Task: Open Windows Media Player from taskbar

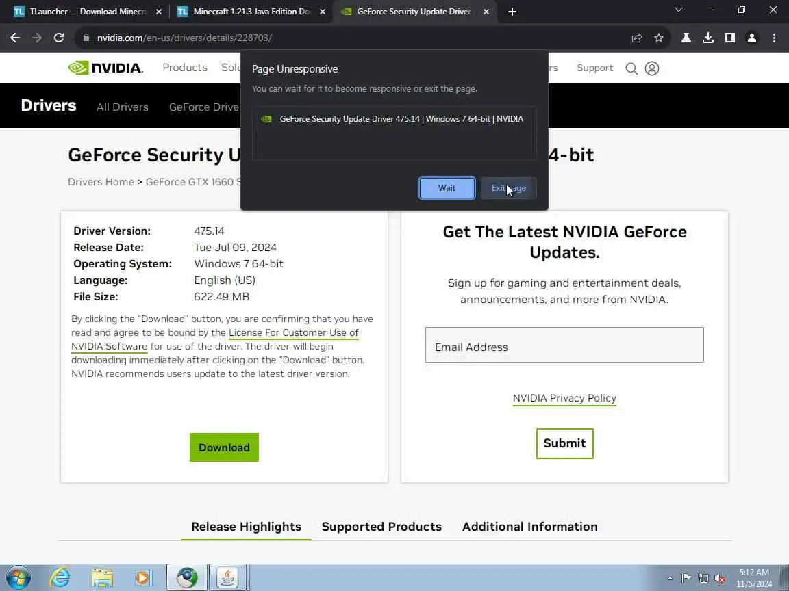Action: point(143,577)
